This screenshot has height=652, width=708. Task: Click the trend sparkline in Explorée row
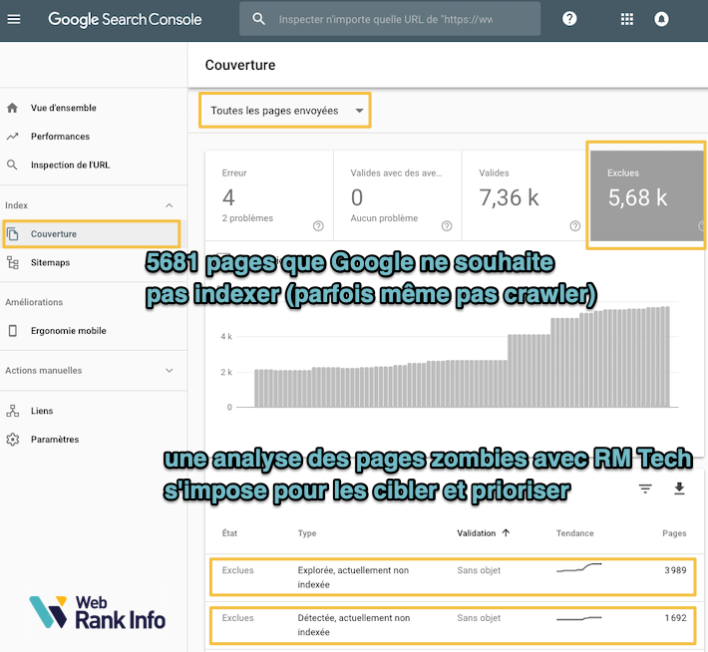pos(578,568)
